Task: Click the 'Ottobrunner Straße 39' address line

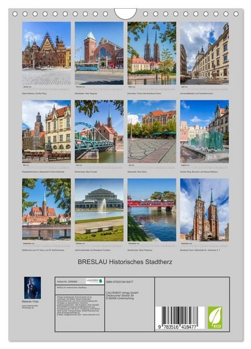Action: coord(120,295)
